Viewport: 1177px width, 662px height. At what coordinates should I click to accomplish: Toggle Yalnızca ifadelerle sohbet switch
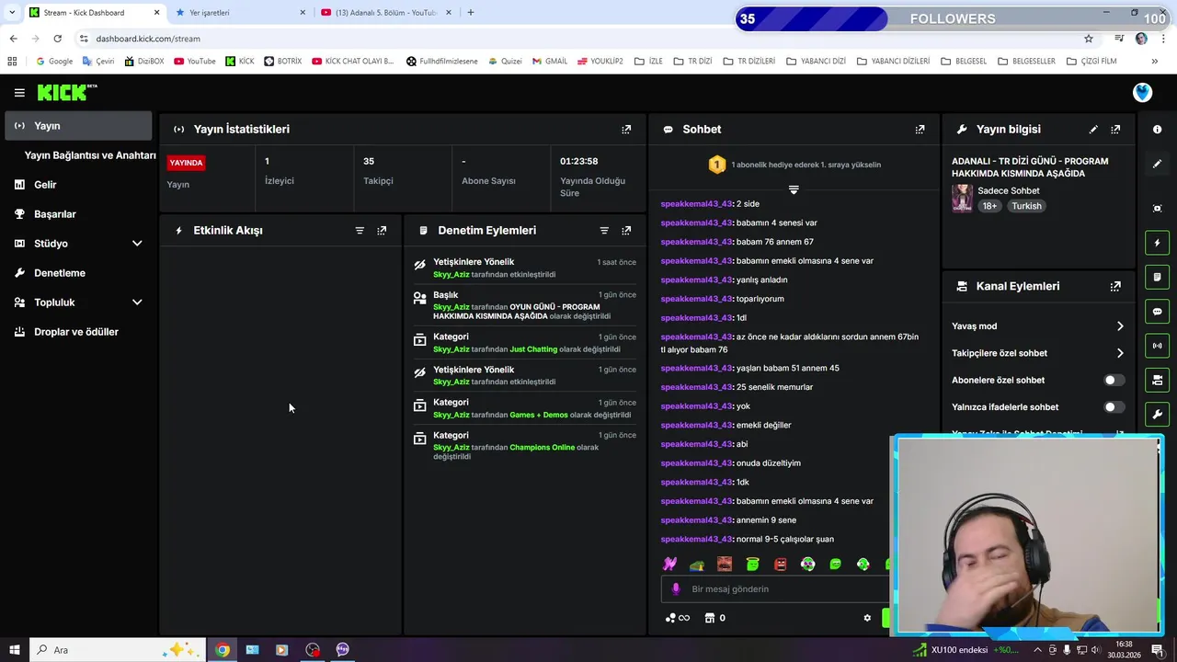pyautogui.click(x=1113, y=407)
